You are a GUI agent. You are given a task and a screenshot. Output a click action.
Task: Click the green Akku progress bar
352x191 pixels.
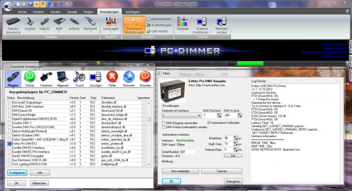[x=250, y=64]
